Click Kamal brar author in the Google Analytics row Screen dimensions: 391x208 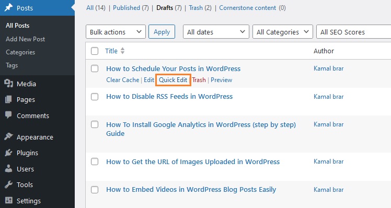(328, 124)
